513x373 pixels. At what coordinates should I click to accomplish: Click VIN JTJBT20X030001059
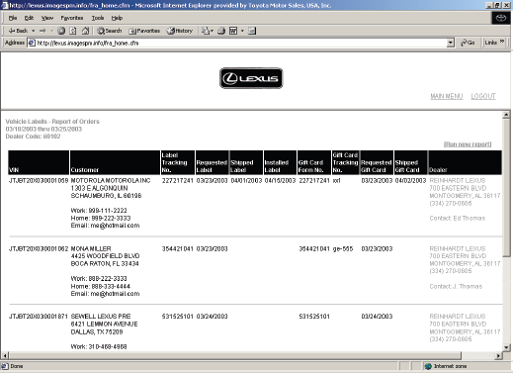click(39, 181)
